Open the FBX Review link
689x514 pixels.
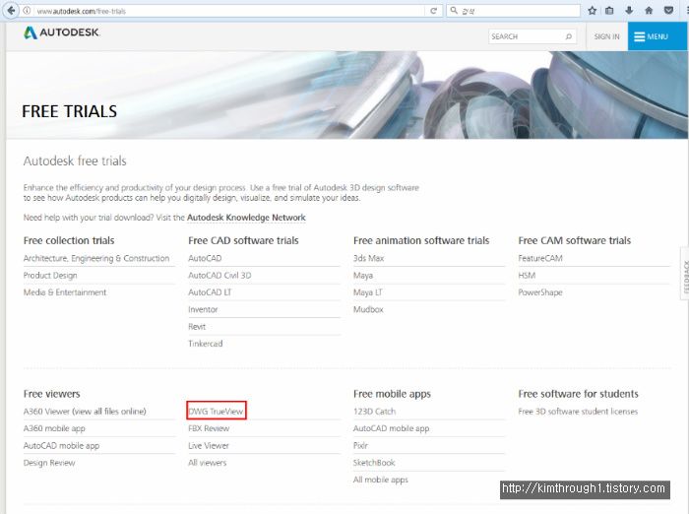click(209, 428)
